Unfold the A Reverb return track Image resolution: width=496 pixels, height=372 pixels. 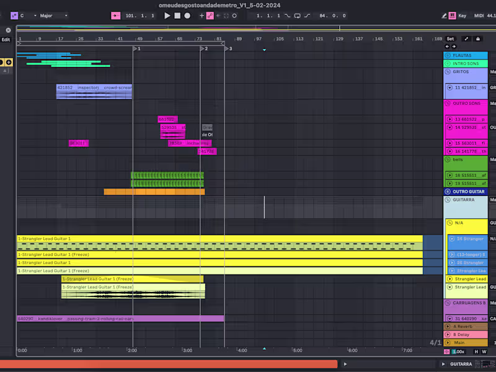(448, 326)
